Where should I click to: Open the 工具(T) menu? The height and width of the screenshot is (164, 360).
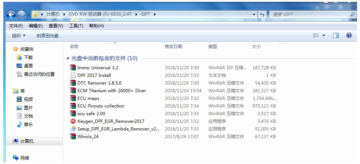[x=76, y=26]
